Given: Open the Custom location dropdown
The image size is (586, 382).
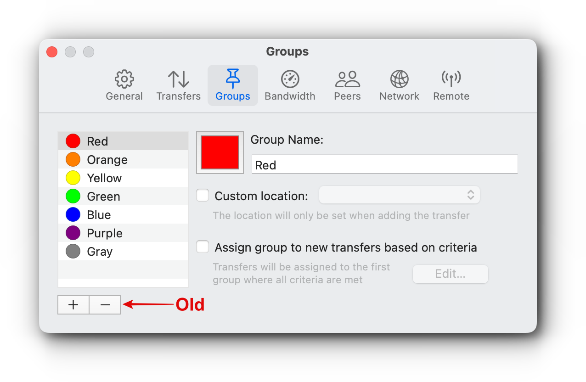Looking at the screenshot, I should point(400,195).
